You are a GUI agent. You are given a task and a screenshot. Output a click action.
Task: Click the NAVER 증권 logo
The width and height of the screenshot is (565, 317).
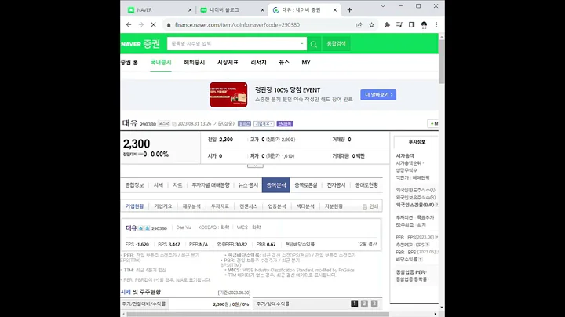point(140,44)
